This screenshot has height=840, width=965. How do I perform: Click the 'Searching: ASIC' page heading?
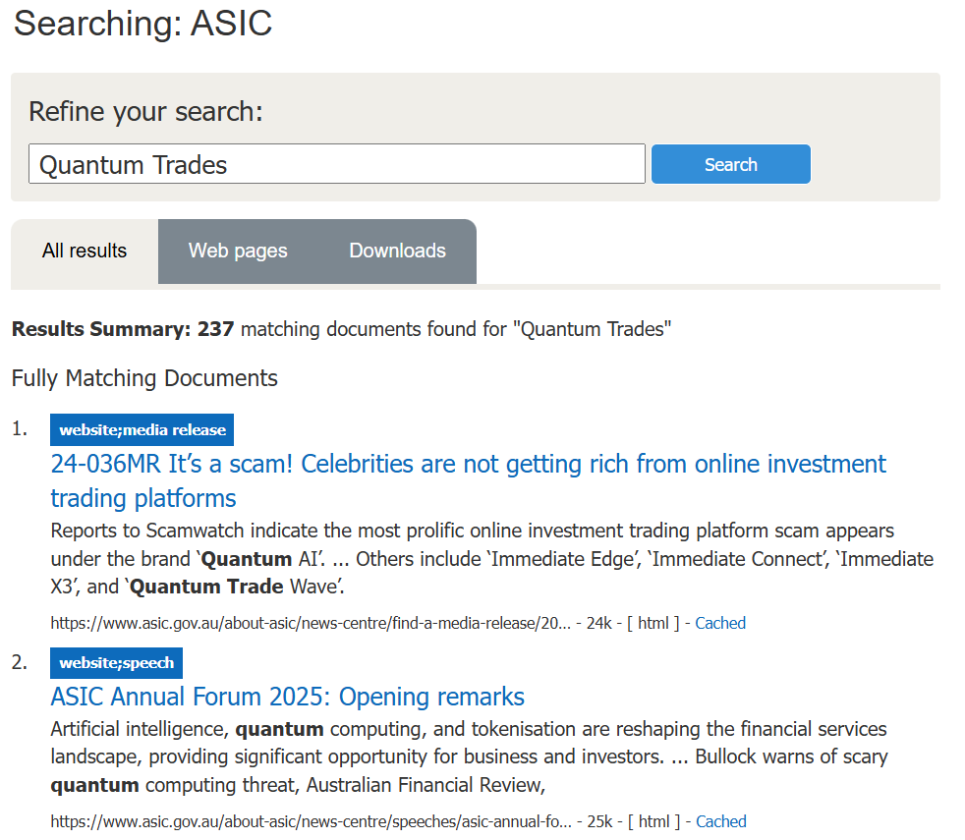[x=142, y=23]
